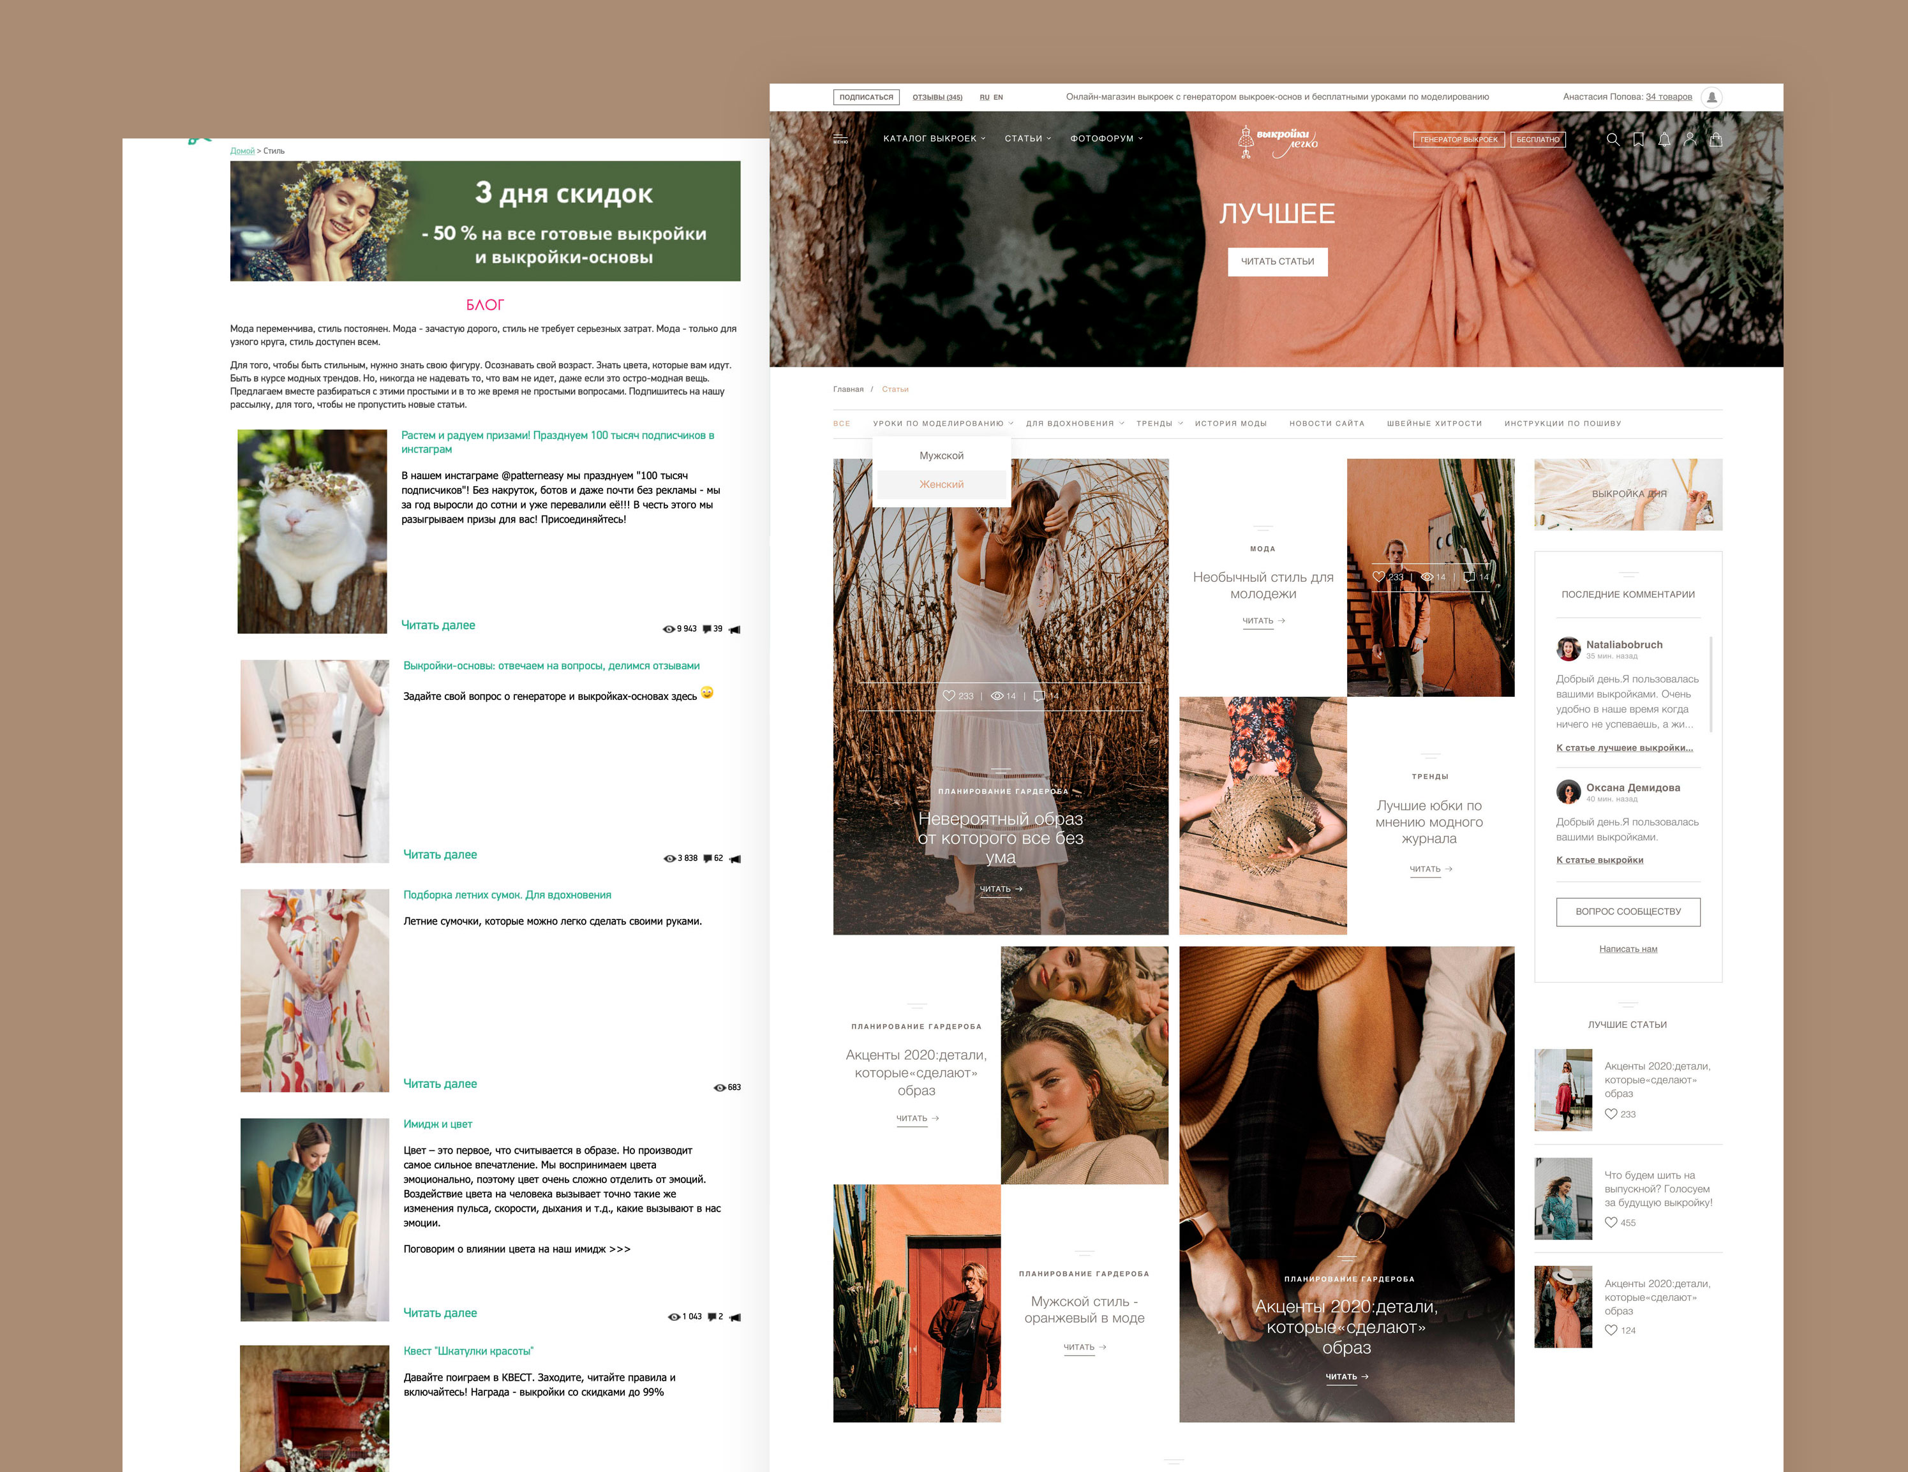Click views eye icon showing 683
Screen dimensions: 1908x1472
pos(720,1088)
